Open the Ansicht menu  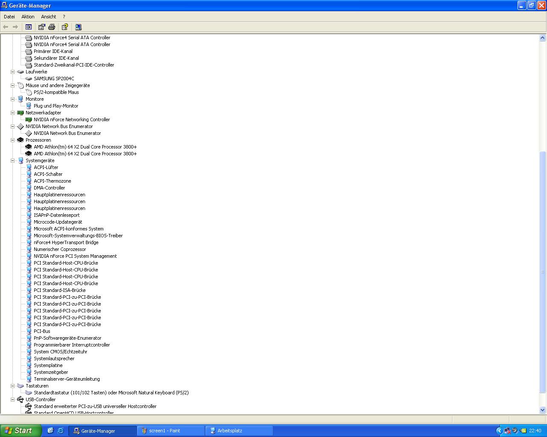[x=48, y=17]
